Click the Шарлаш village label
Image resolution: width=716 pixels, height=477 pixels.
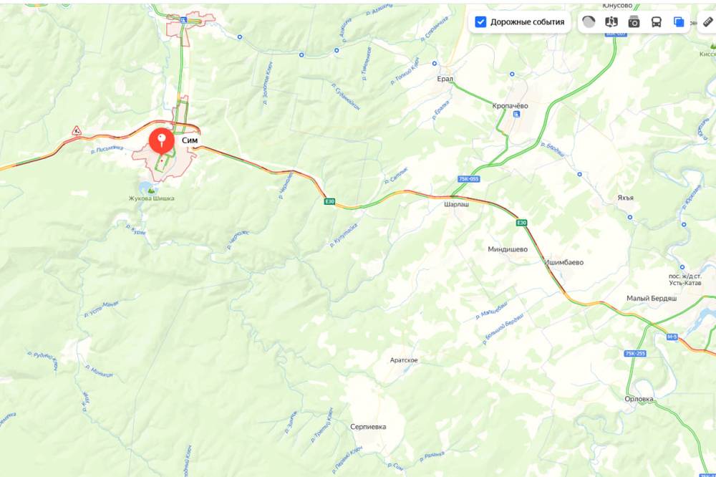[457, 204]
